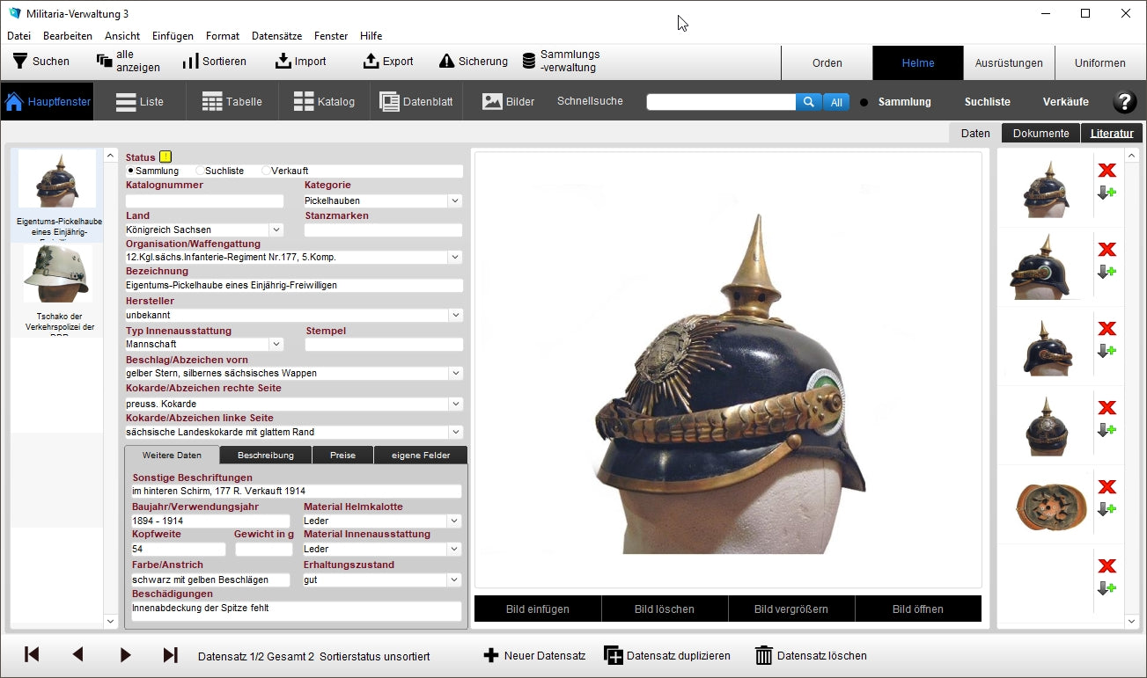Jump to the last record arrow
The width and height of the screenshot is (1147, 678).
tap(171, 654)
